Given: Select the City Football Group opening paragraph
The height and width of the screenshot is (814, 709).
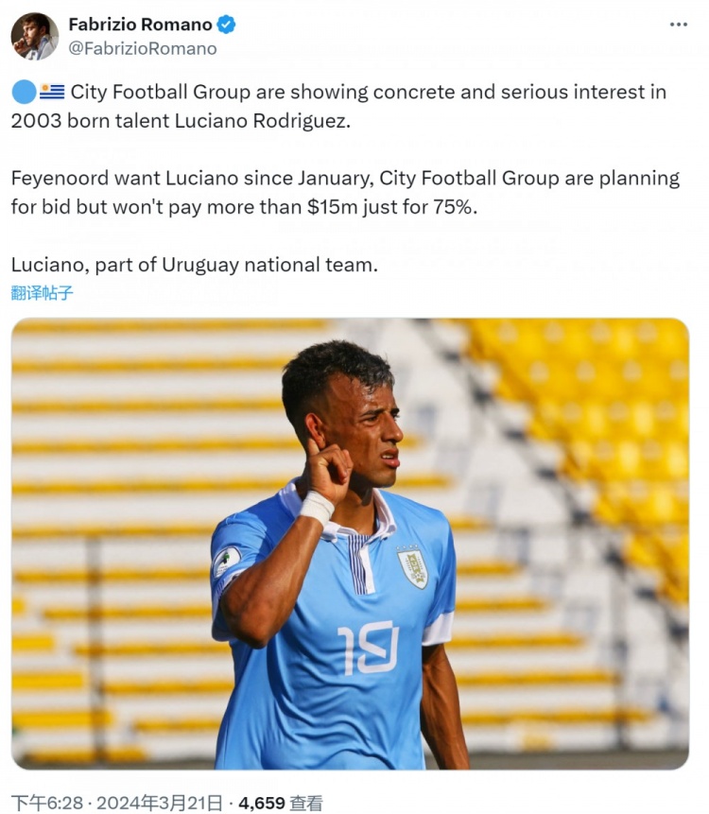Looking at the screenshot, I should (339, 107).
